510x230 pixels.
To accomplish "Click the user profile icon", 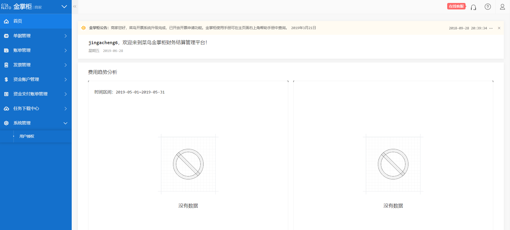I will 502,7.
